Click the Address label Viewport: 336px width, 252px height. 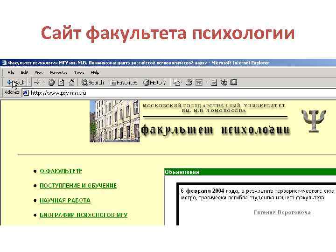(x=12, y=92)
